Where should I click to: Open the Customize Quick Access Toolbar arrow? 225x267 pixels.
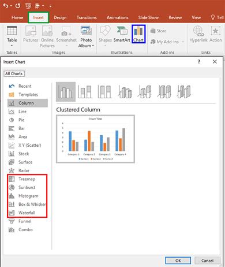(x=50, y=6)
